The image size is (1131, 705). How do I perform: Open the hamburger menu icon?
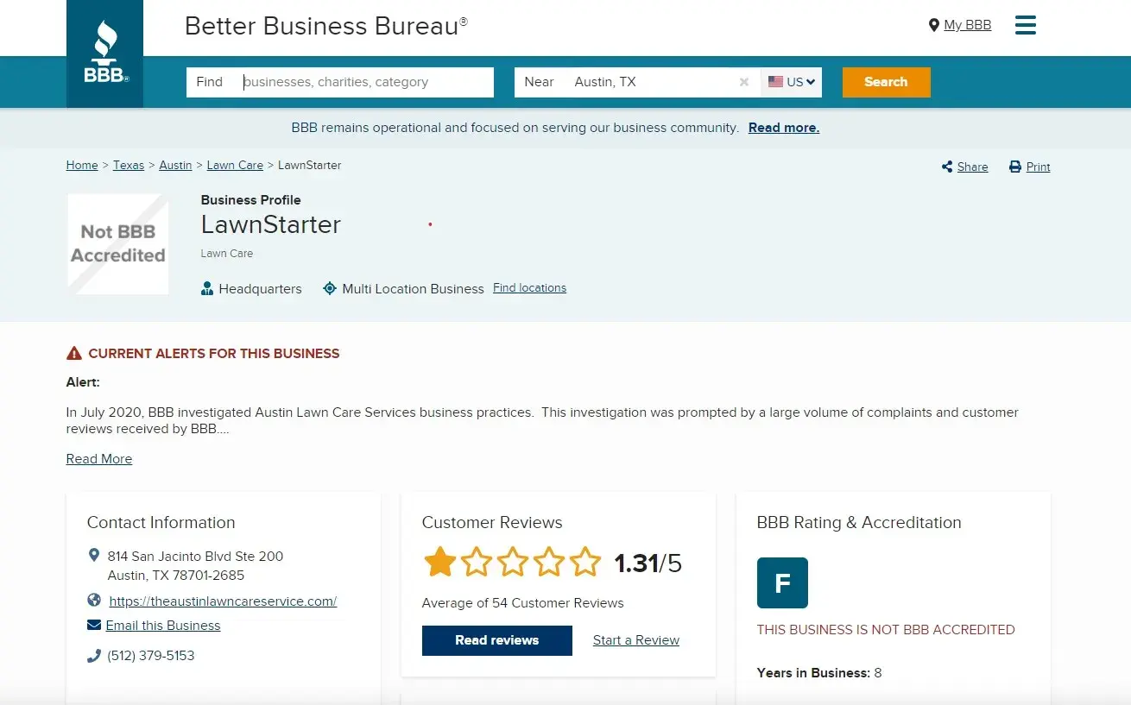pyautogui.click(x=1026, y=25)
